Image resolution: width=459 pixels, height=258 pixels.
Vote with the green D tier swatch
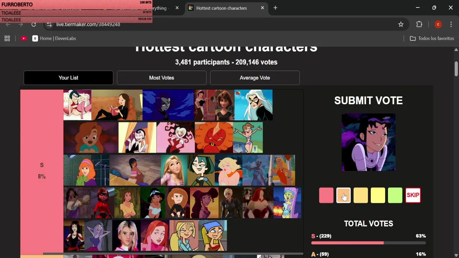[x=395, y=195]
